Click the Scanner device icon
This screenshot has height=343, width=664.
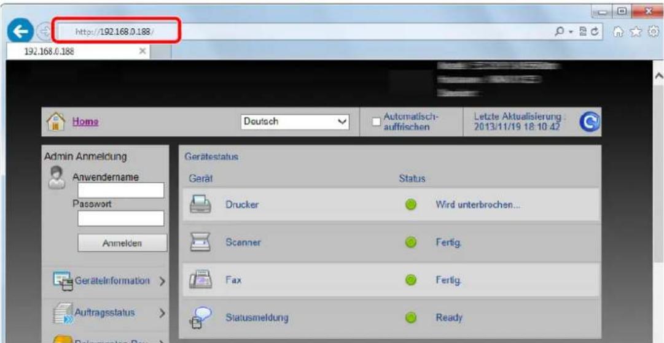pos(200,242)
